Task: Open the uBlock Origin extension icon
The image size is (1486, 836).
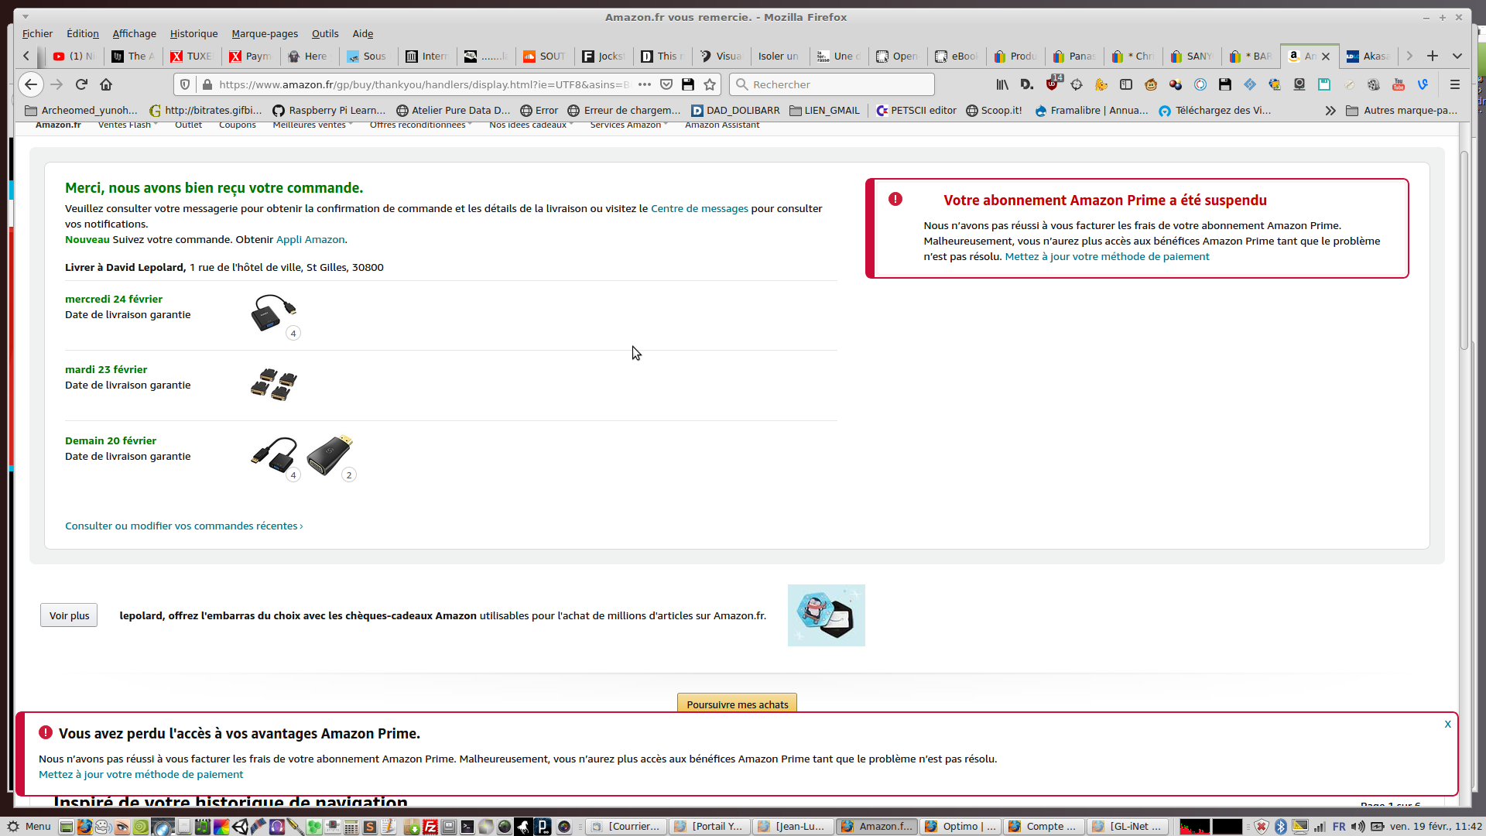Action: pyautogui.click(x=1052, y=84)
